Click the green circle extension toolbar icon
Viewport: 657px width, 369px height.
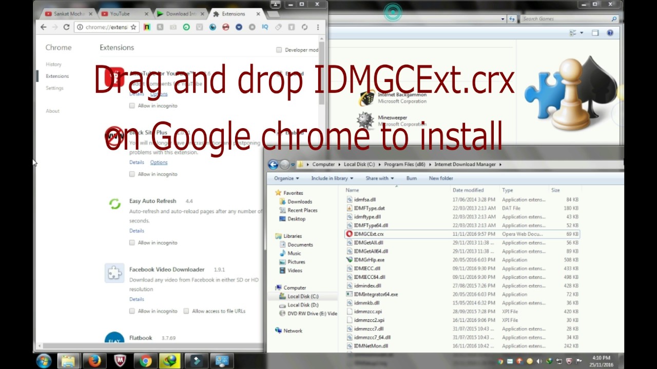[x=186, y=27]
